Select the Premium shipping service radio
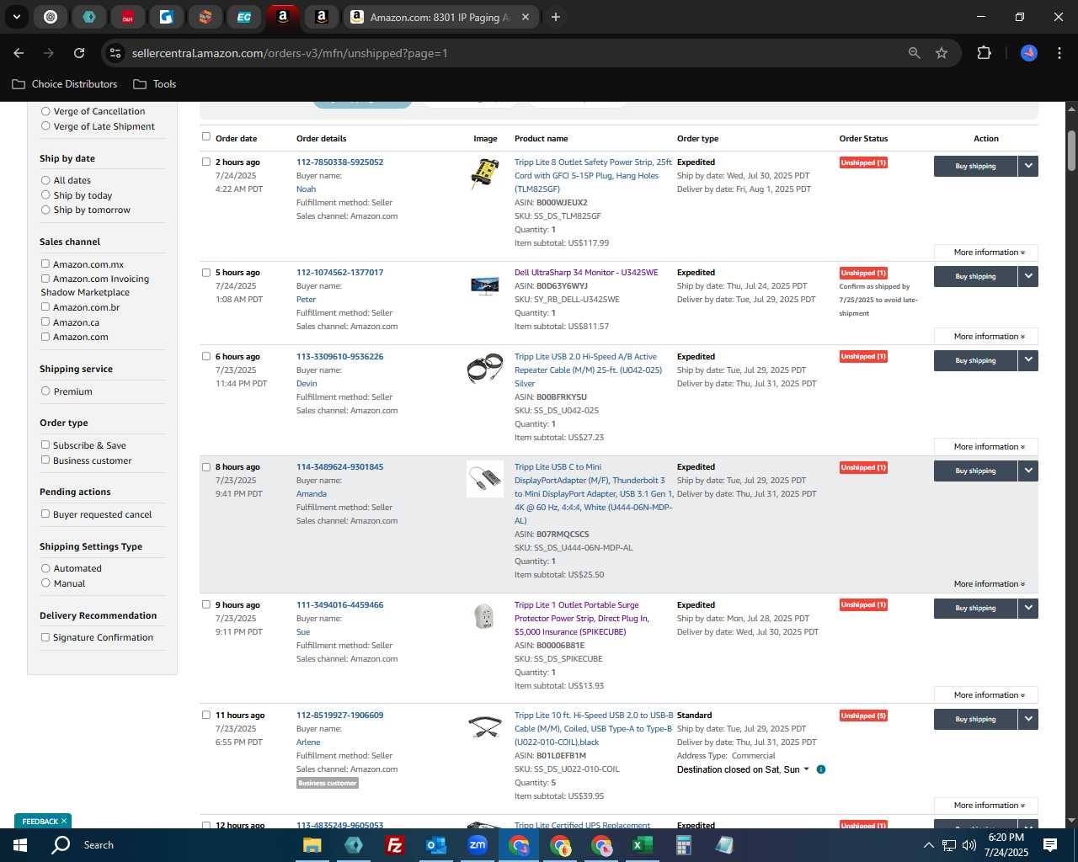The image size is (1078, 862). click(x=45, y=391)
